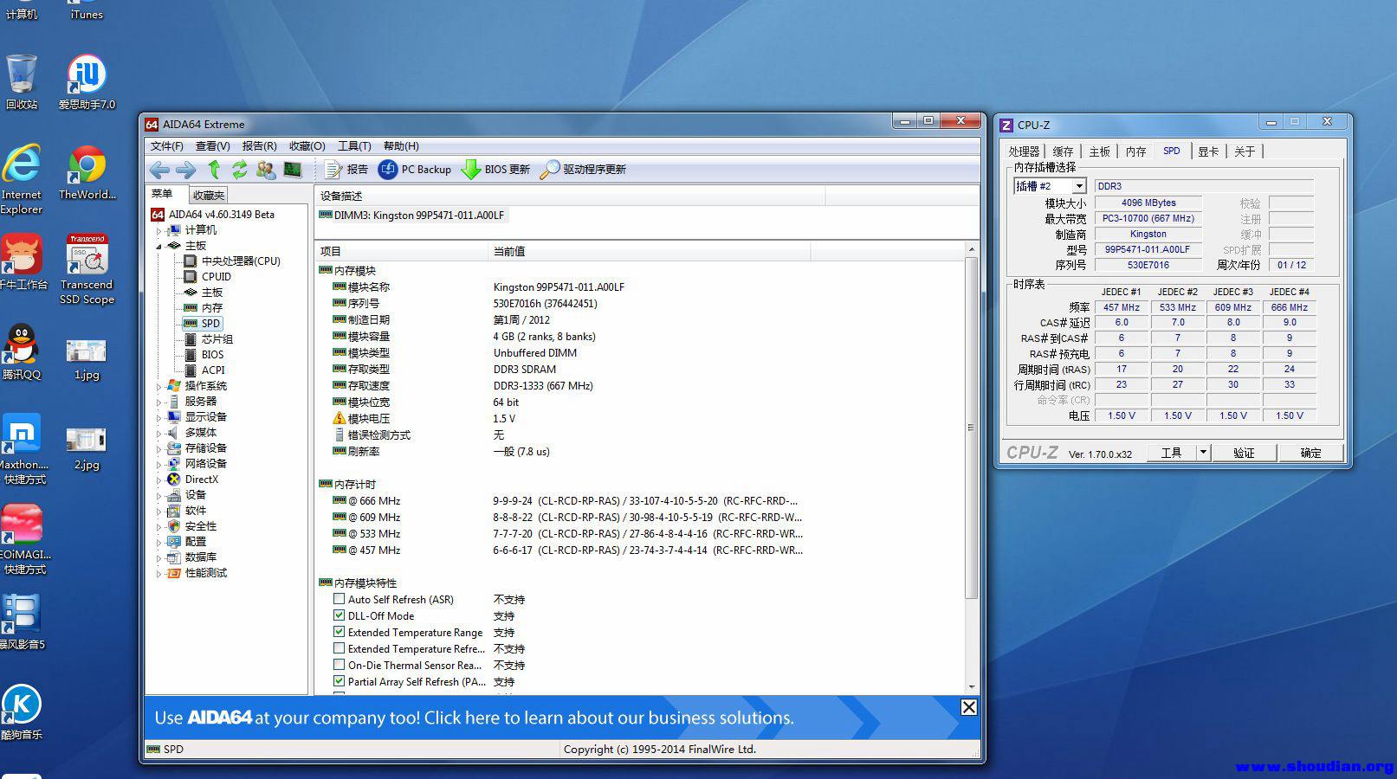Click the 当前值 column header
The height and width of the screenshot is (779, 1397).
coord(650,251)
